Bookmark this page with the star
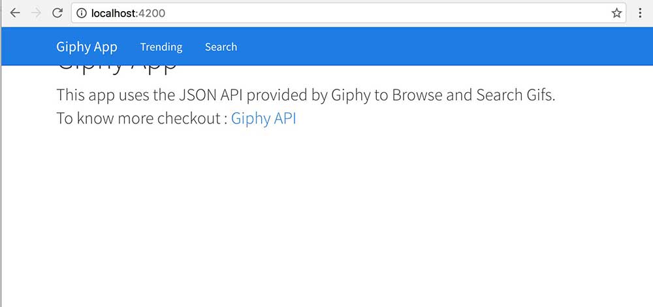Screen dimensions: 653x307 (x=616, y=13)
